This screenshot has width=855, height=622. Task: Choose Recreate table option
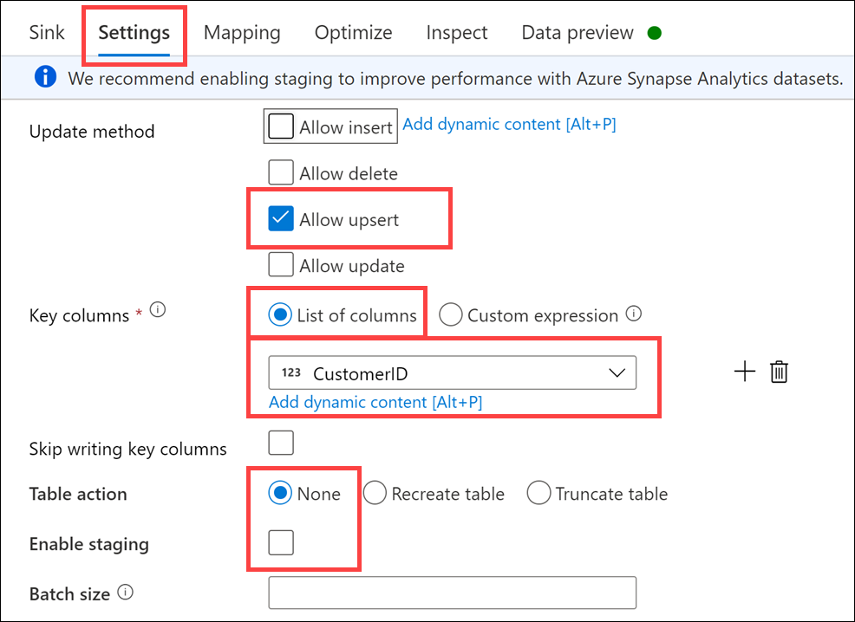click(x=375, y=493)
